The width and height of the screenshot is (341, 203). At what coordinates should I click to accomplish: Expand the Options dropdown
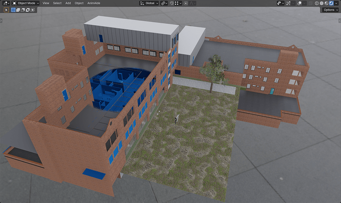click(330, 10)
